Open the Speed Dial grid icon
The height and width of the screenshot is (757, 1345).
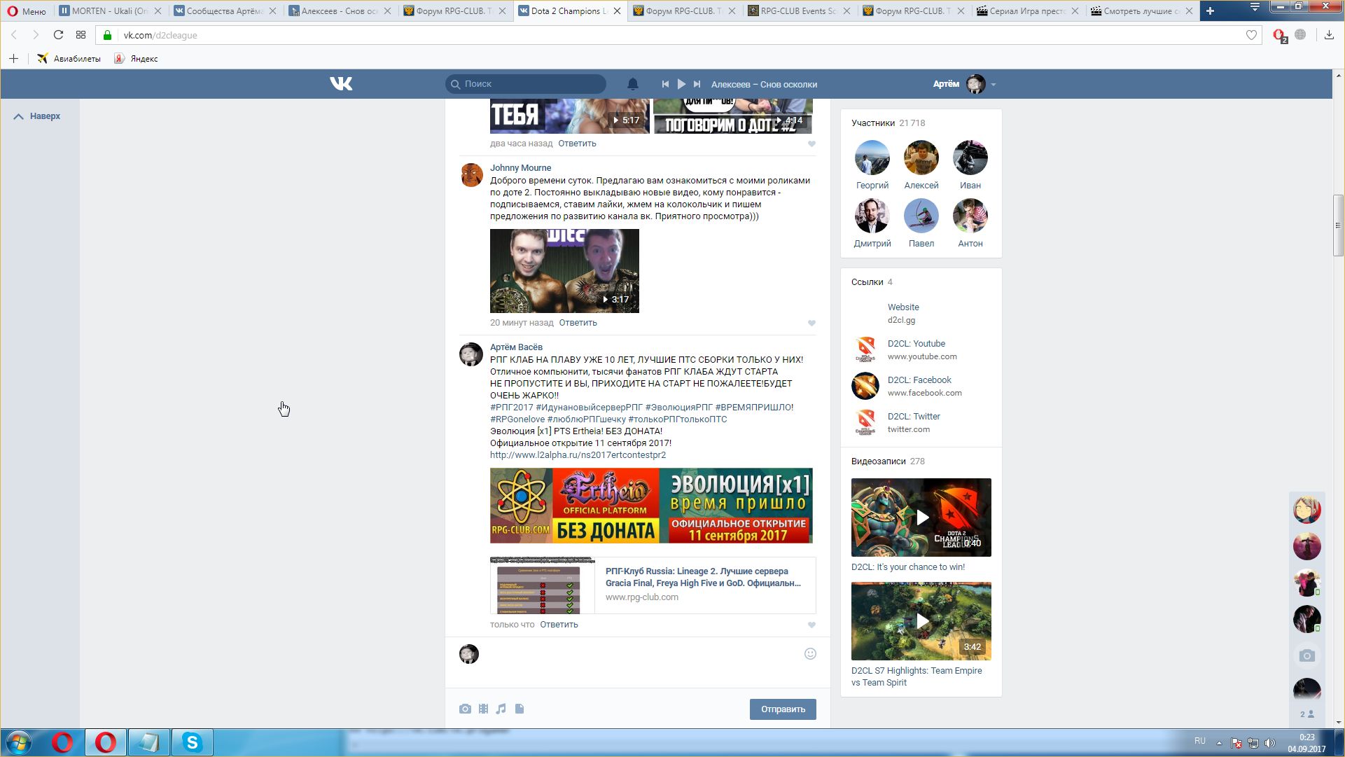pos(81,35)
